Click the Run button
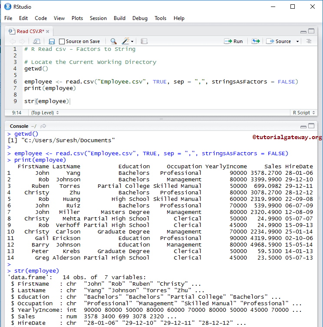 pyautogui.click(x=234, y=41)
